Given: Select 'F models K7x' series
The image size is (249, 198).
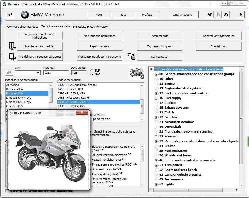Looking at the screenshot, I should (27, 106).
